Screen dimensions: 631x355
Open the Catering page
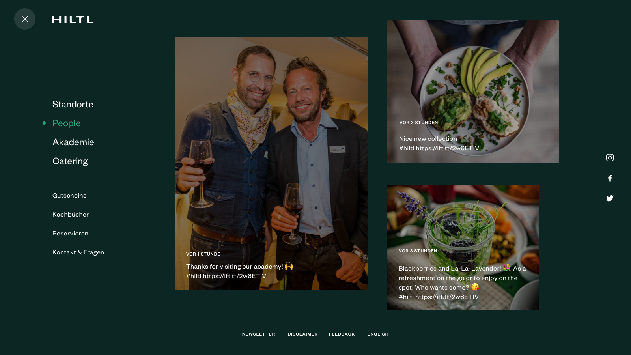pyautogui.click(x=70, y=161)
